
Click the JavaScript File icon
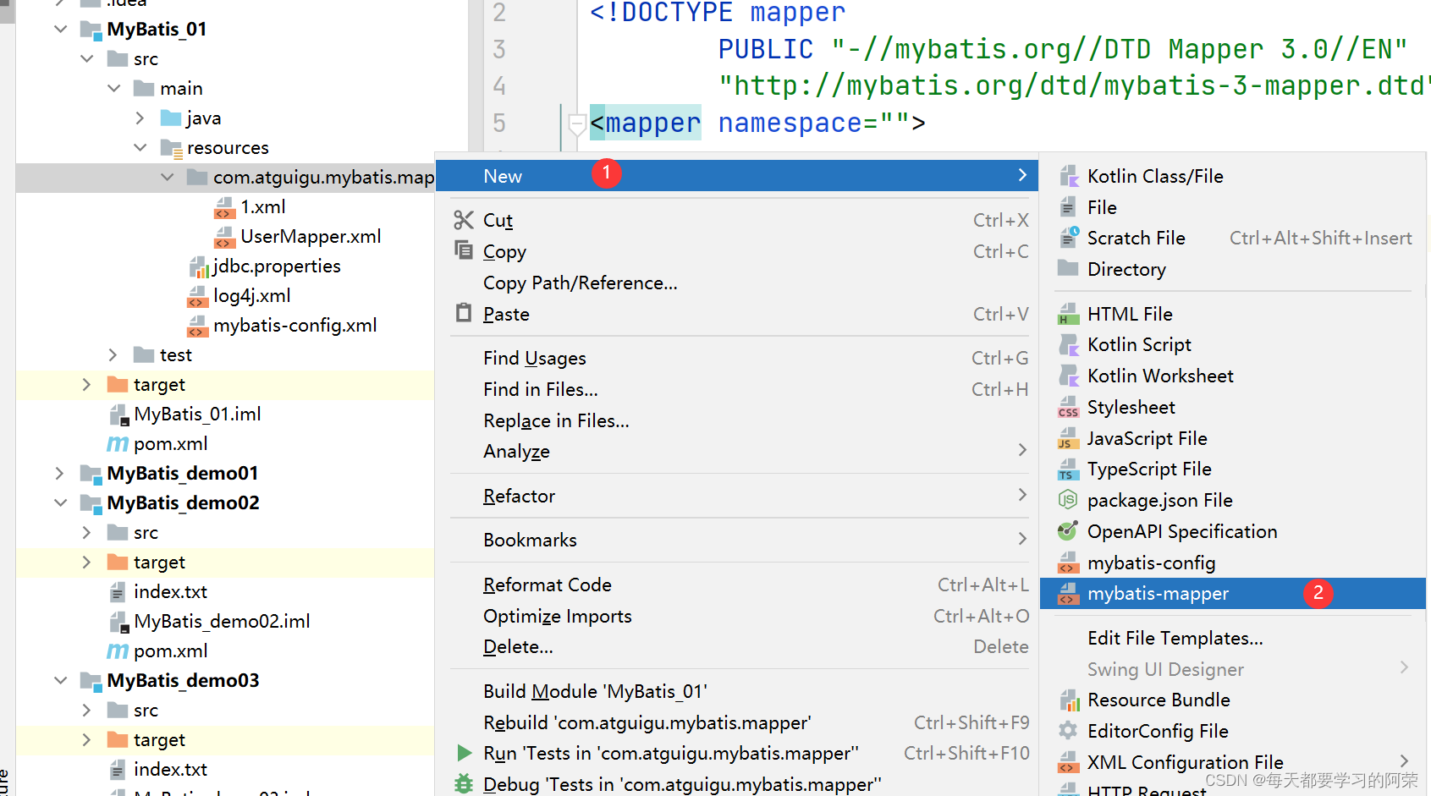[x=1069, y=438]
